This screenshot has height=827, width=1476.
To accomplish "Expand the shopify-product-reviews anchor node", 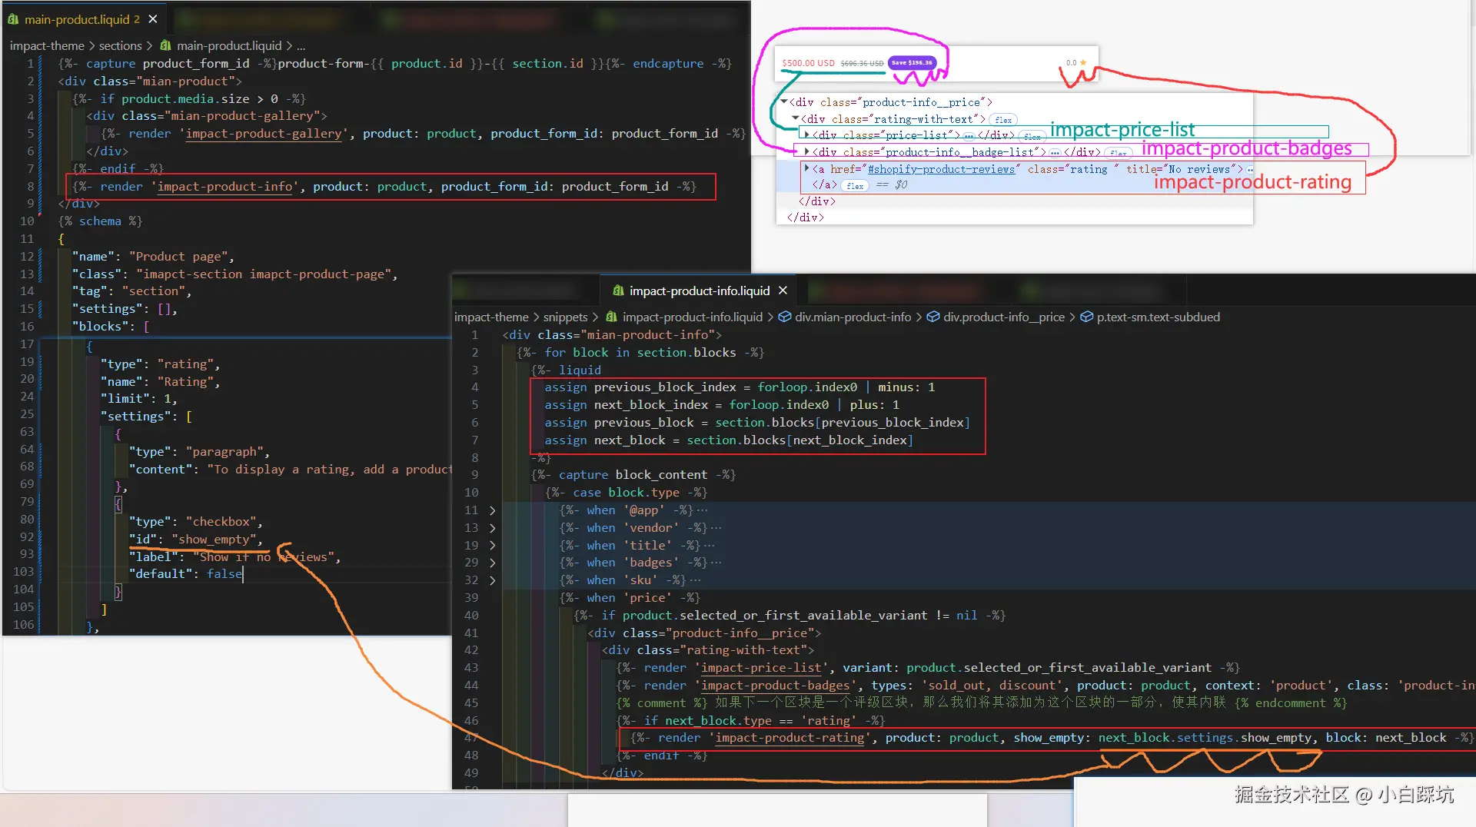I will point(806,168).
